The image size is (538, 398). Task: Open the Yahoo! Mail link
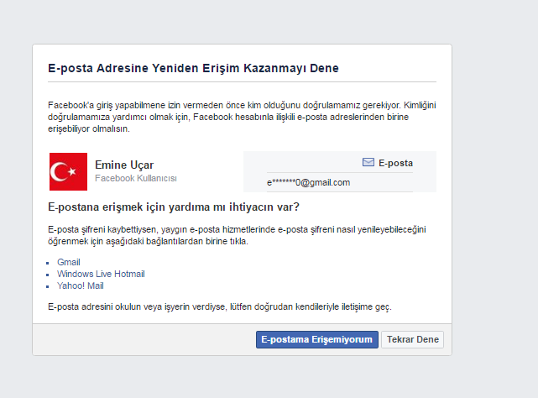click(x=81, y=285)
